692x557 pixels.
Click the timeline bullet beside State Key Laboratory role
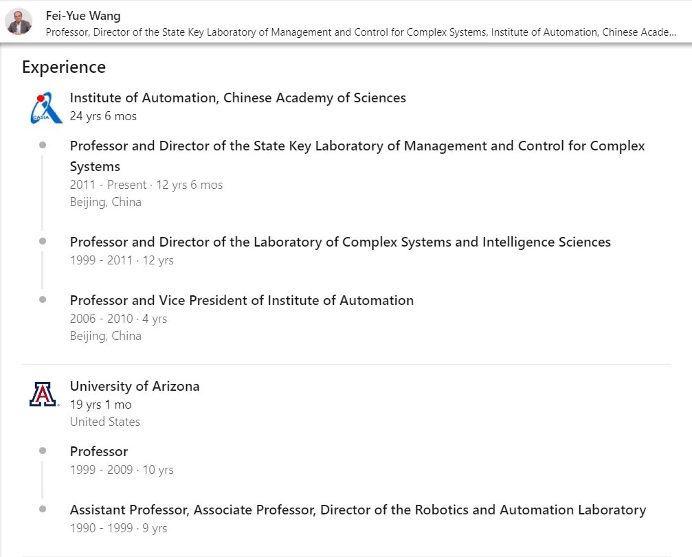click(43, 146)
